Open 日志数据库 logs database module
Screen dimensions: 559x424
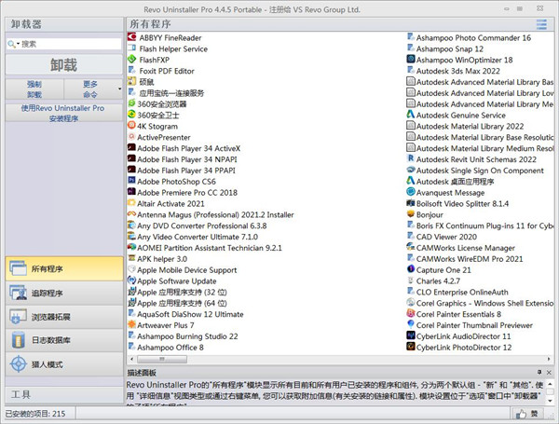20,341
